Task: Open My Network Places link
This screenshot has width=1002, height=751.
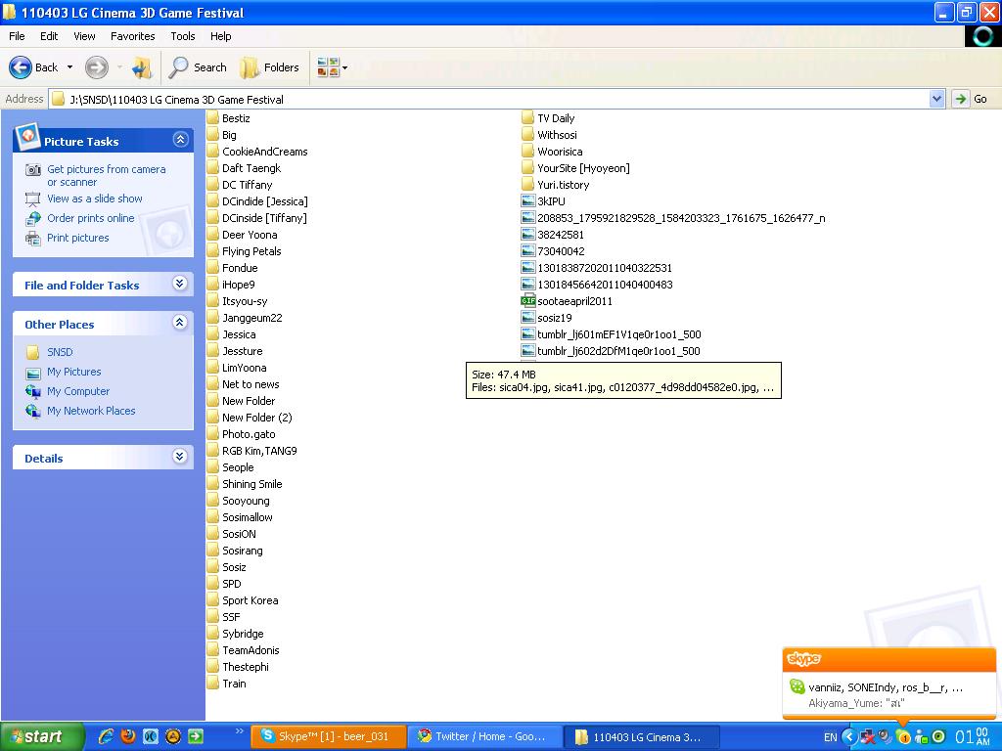Action: 91,411
